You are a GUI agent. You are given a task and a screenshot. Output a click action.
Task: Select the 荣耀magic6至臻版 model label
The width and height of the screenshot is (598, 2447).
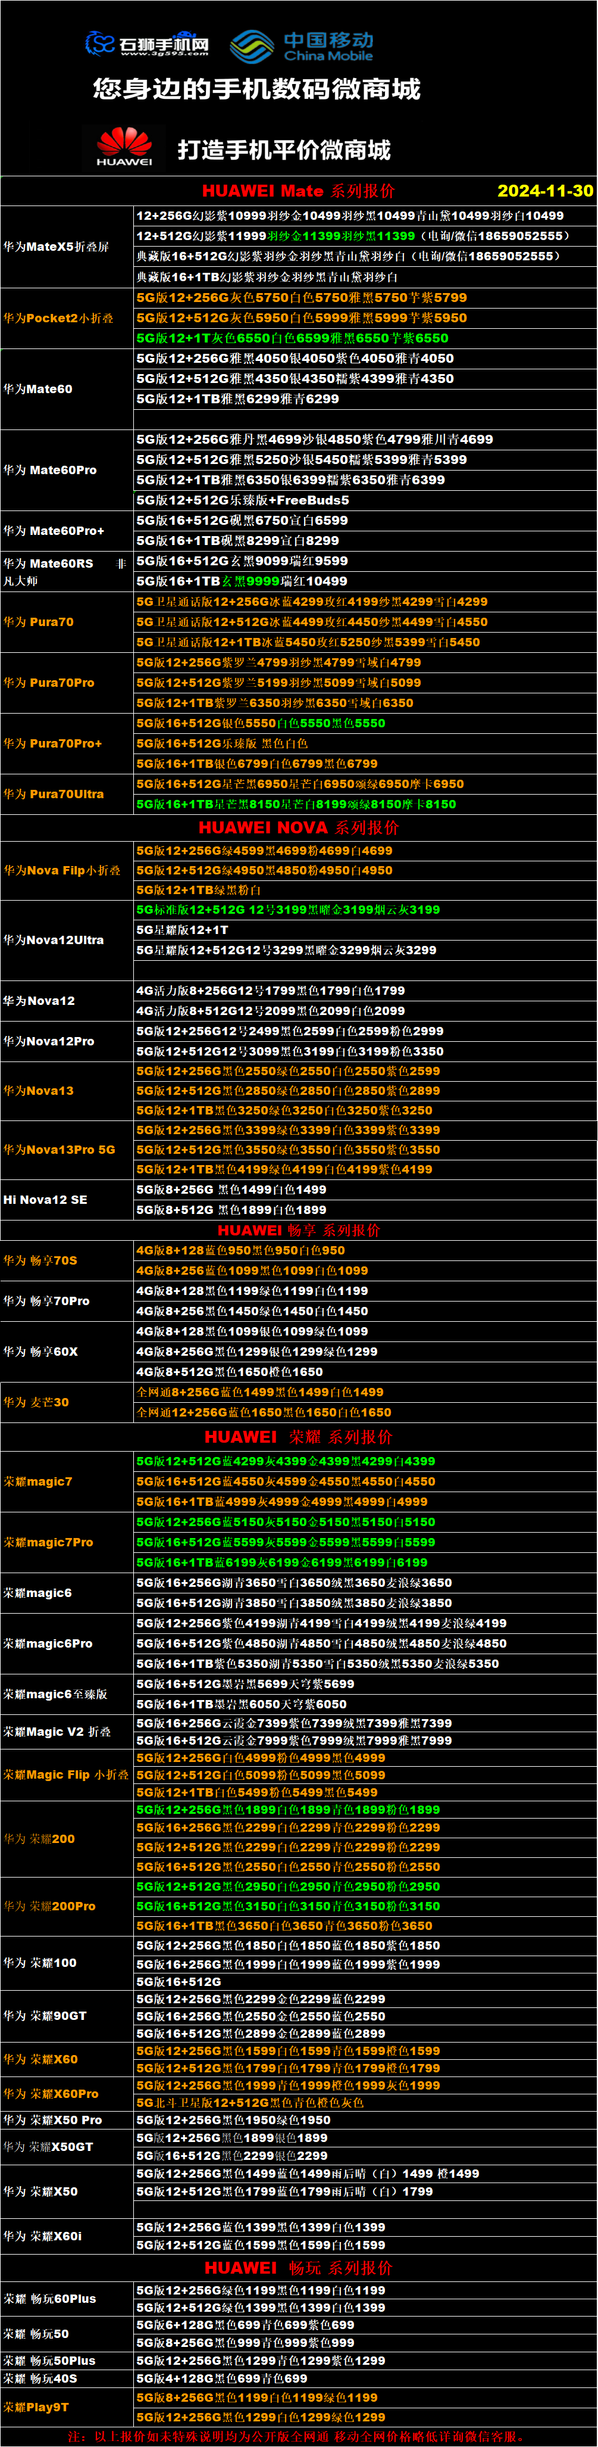click(55, 1695)
